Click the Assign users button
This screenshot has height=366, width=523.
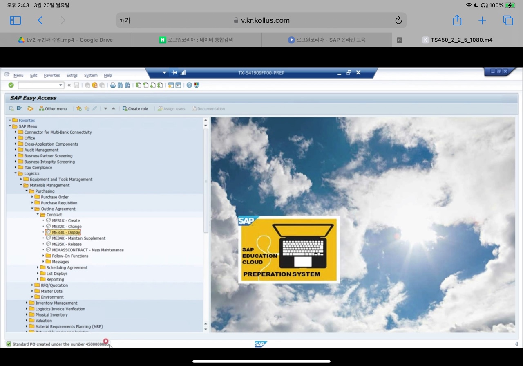coord(171,108)
